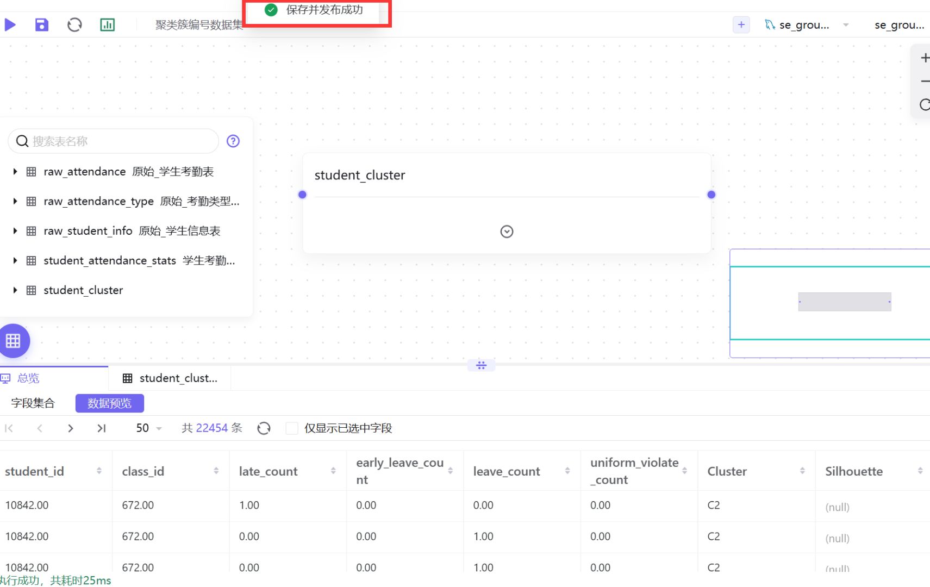The height and width of the screenshot is (587, 930).
Task: Sort by early_leave_count column
Action: [x=451, y=471]
